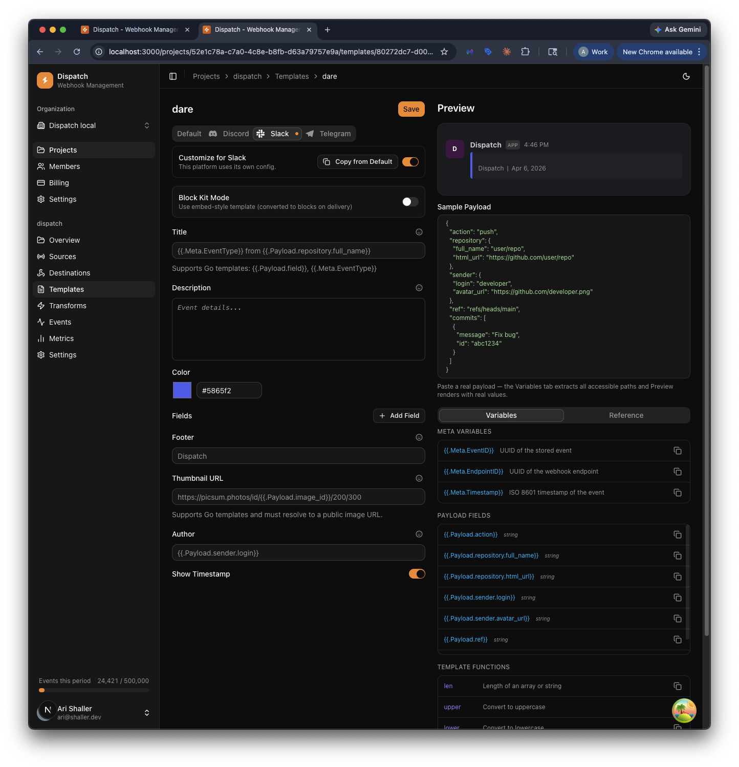This screenshot has height=767, width=739.
Task: Select the Telegram platform tab
Action: (x=329, y=134)
